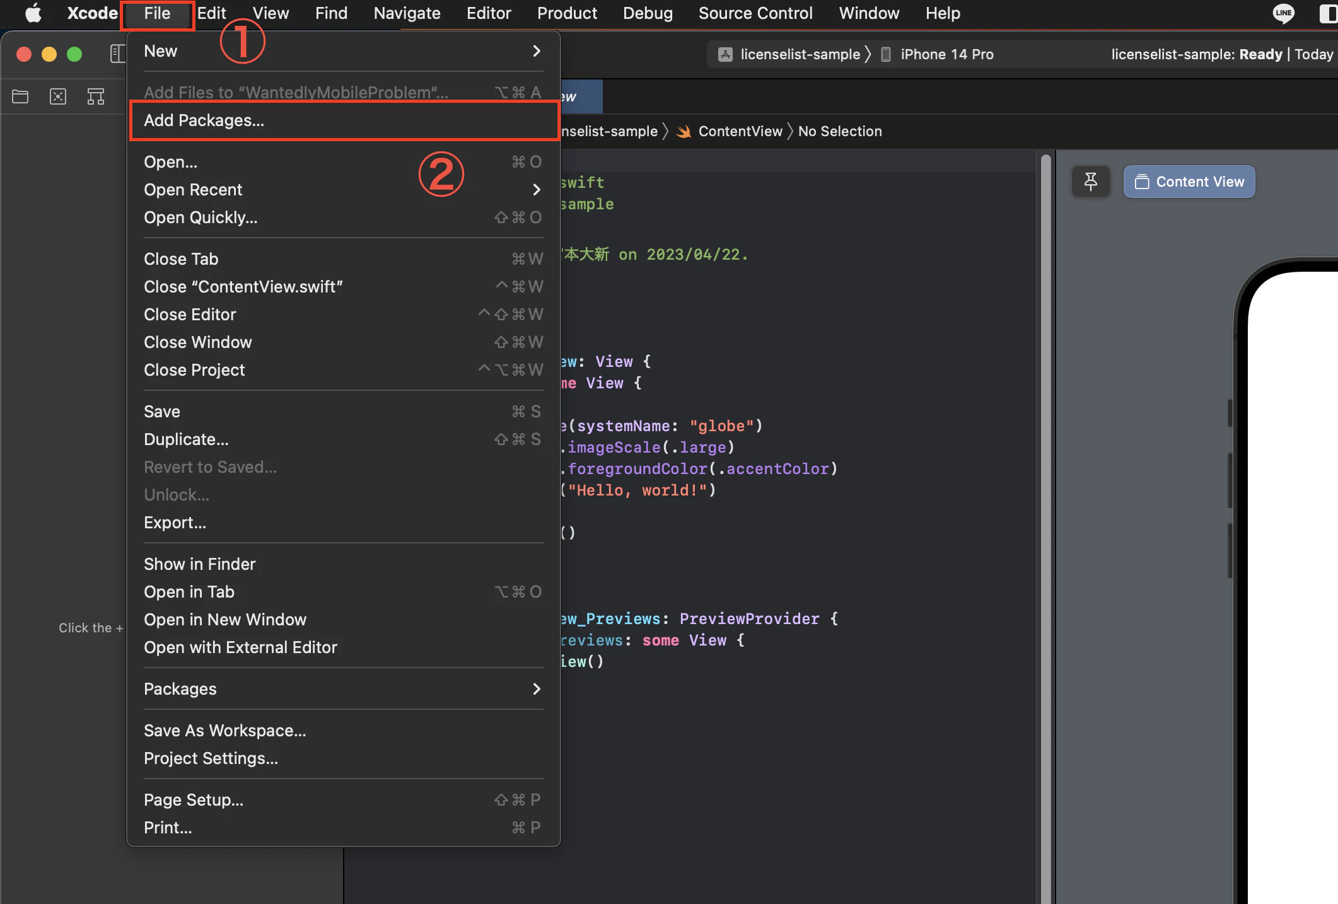Open the ContentView breadcrumb dropdown
This screenshot has width=1338, height=904.
click(740, 132)
